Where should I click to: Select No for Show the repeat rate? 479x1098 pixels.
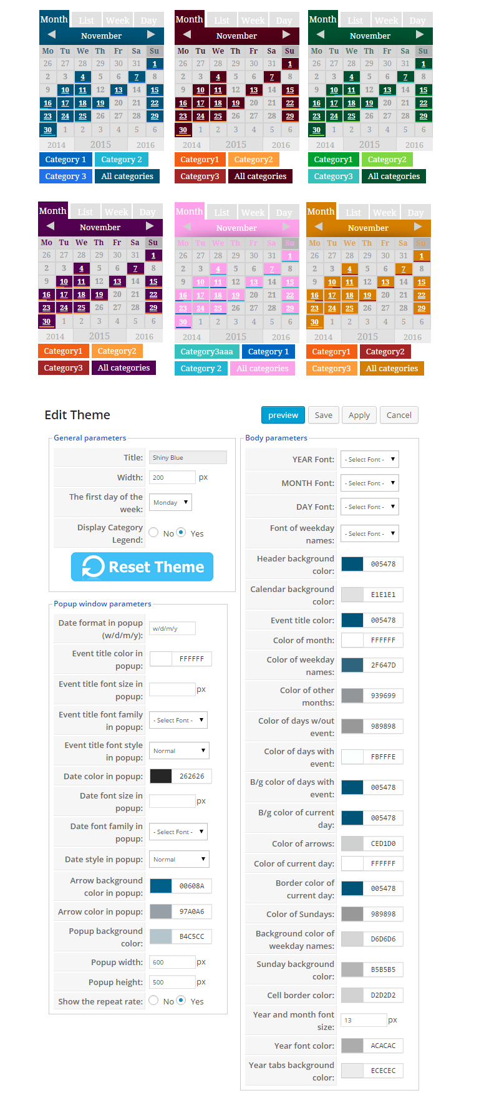(153, 1001)
